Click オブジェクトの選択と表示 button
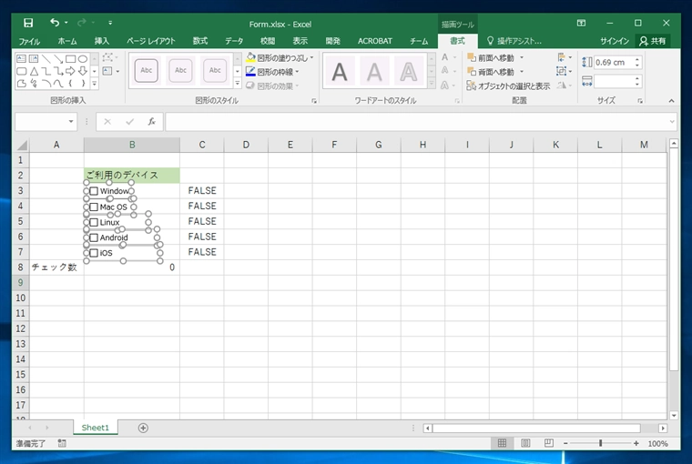 508,86
